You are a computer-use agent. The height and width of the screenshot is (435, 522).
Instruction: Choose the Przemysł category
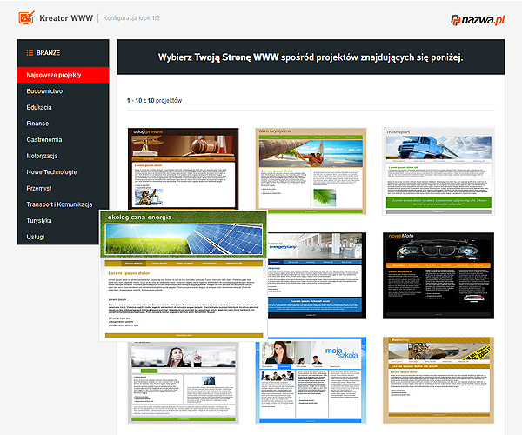pos(39,189)
